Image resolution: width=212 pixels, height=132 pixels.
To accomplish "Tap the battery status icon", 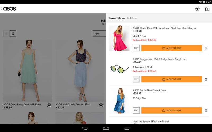I will point(204,2).
